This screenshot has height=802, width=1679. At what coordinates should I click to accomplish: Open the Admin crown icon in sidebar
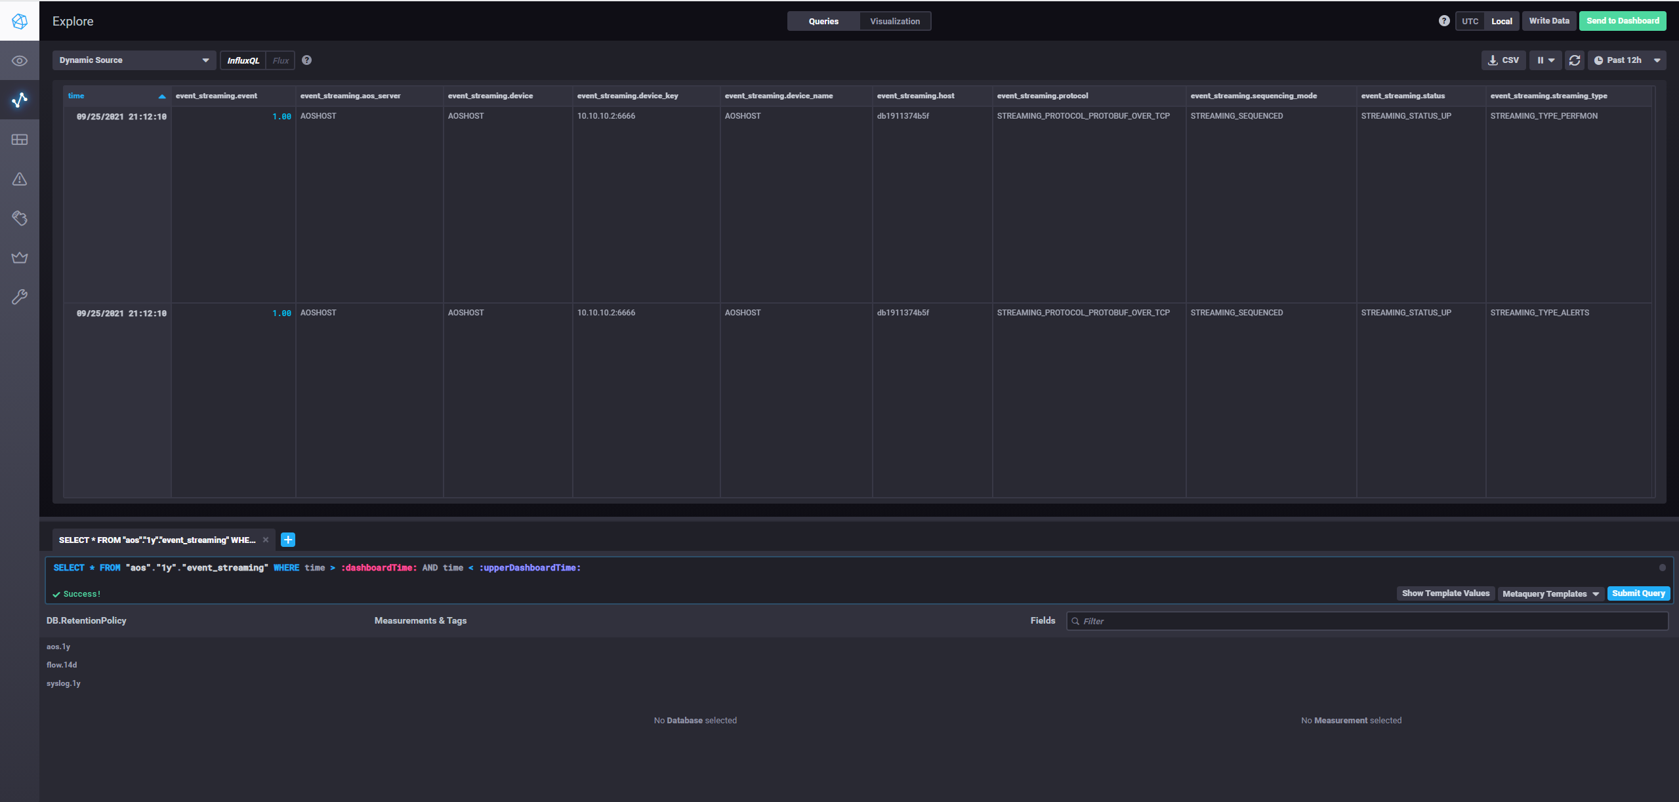pos(20,258)
